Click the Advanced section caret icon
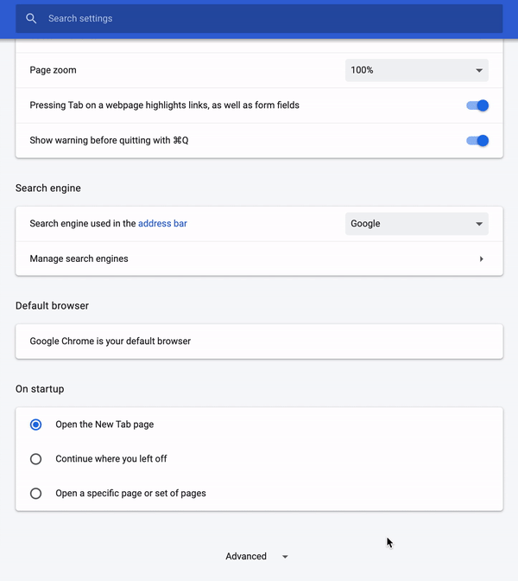The width and height of the screenshot is (518, 581). click(x=285, y=557)
